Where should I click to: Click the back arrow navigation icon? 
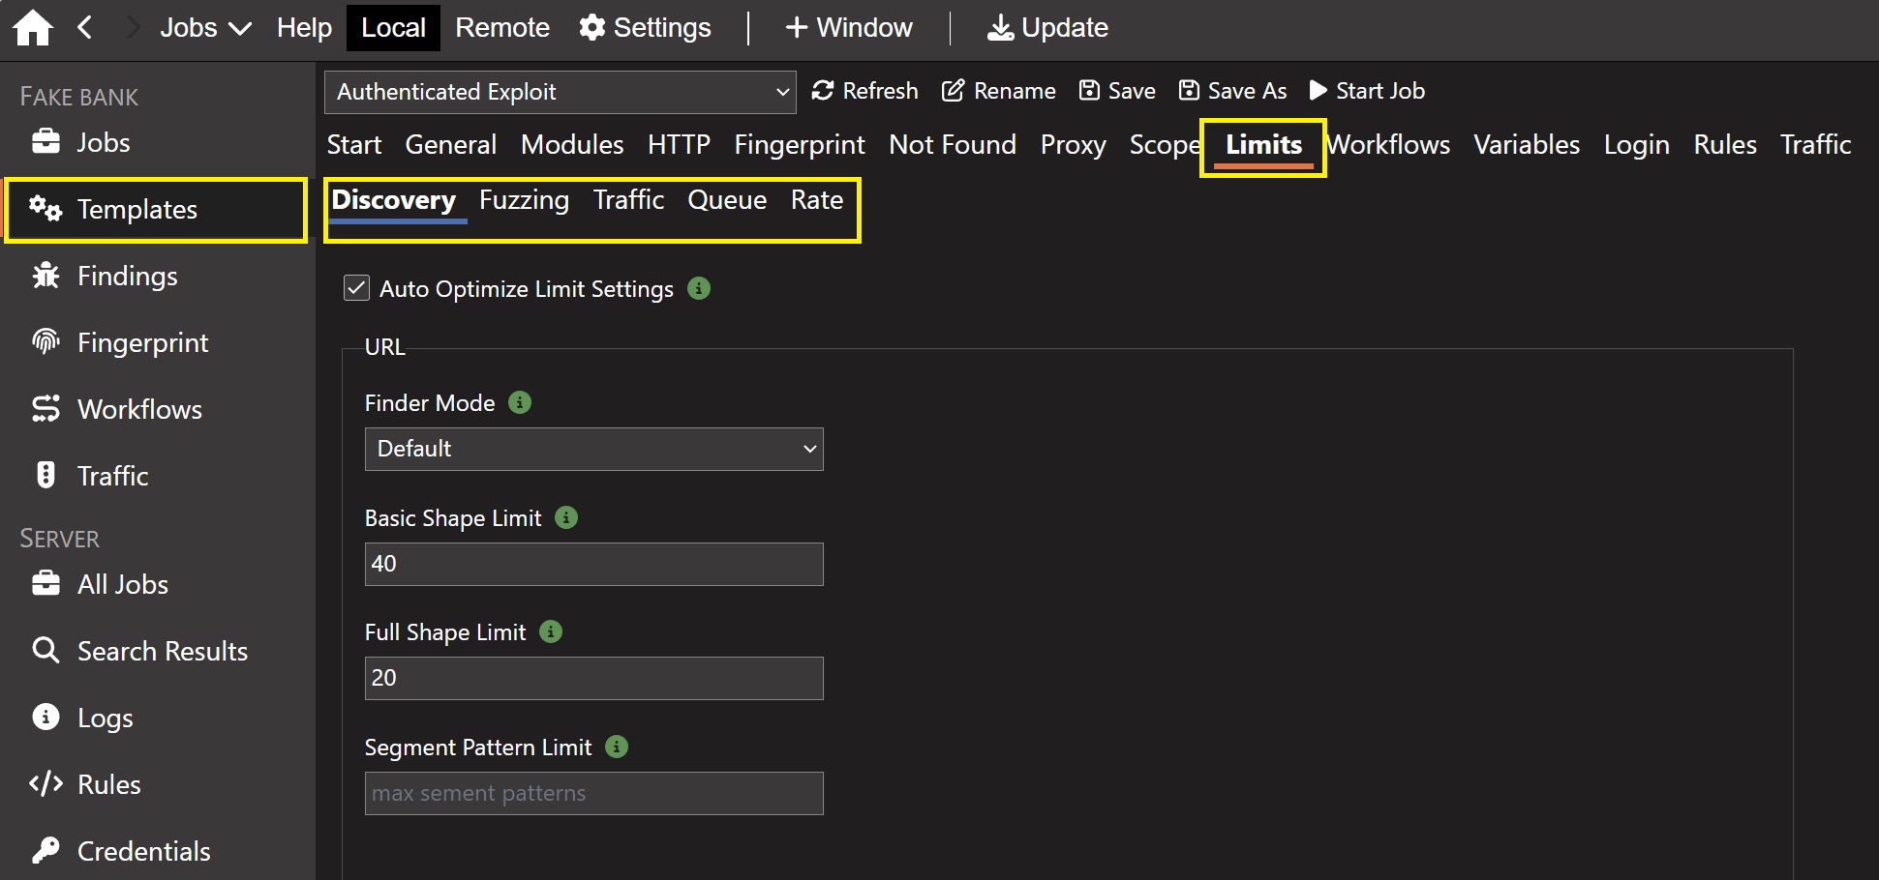[x=85, y=28]
